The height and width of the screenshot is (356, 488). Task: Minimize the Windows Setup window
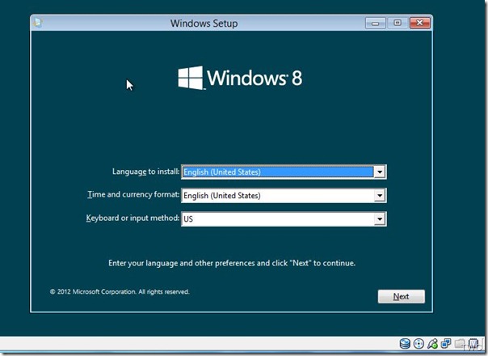376,23
